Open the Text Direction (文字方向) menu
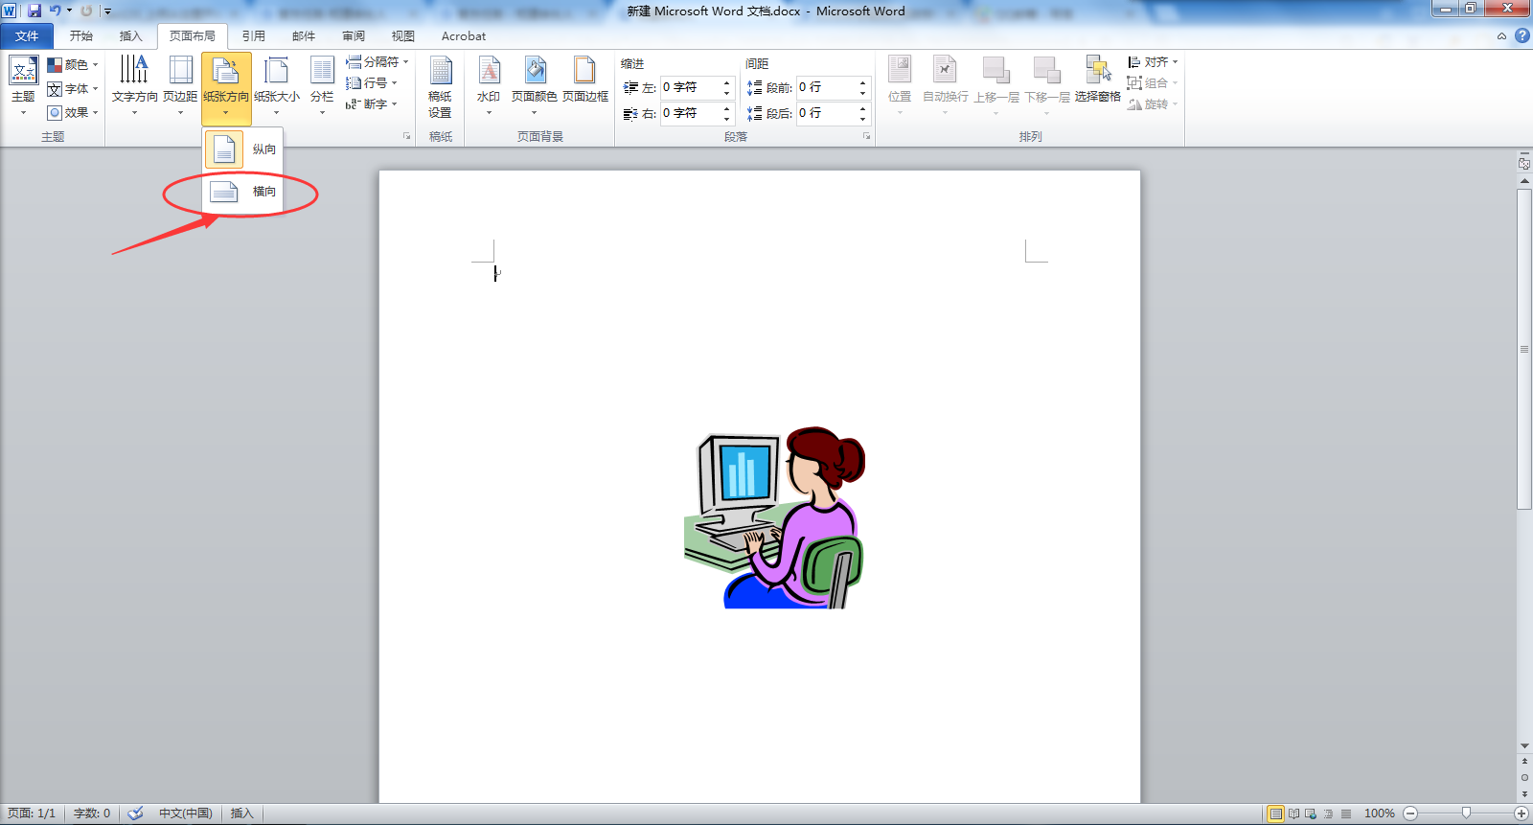 point(134,86)
